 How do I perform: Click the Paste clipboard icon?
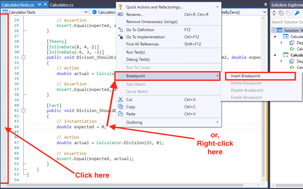[x=120, y=114]
